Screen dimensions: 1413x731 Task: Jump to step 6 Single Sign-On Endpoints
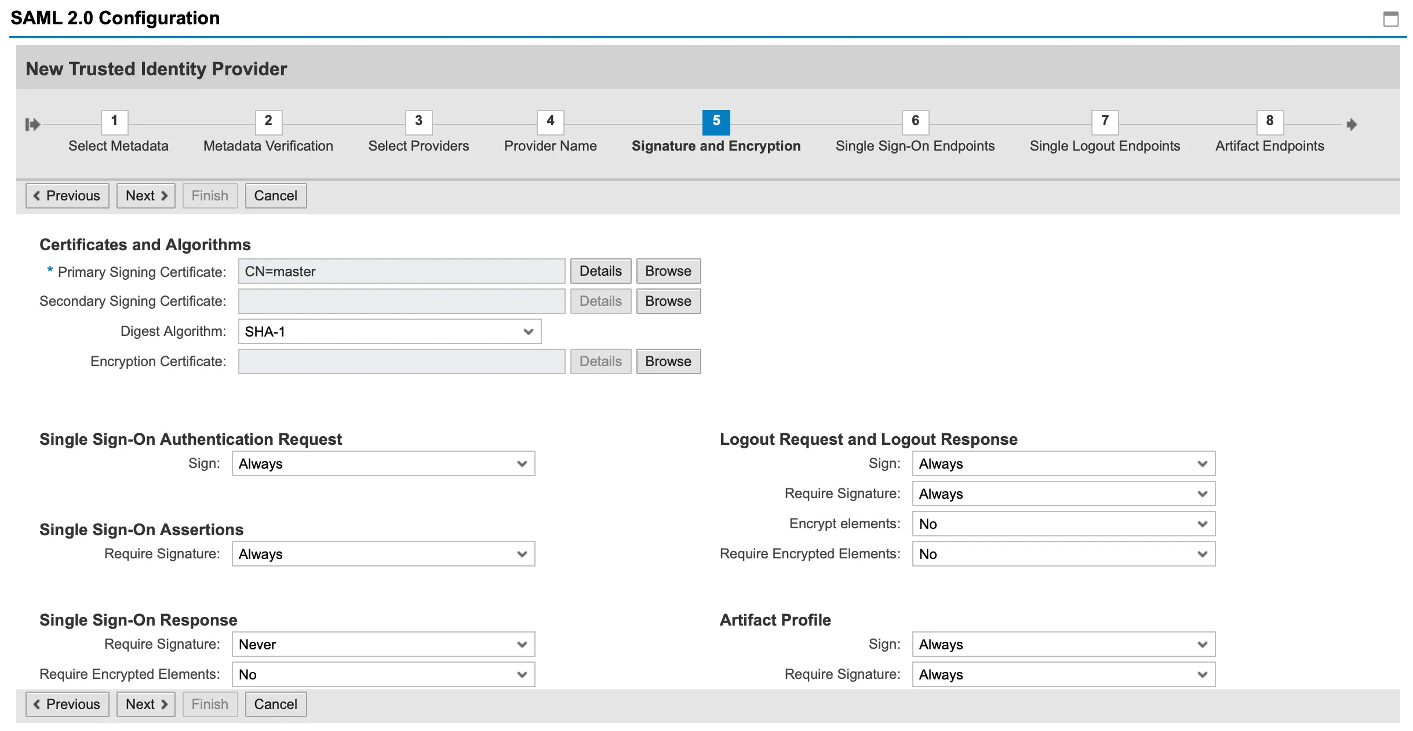pos(915,122)
